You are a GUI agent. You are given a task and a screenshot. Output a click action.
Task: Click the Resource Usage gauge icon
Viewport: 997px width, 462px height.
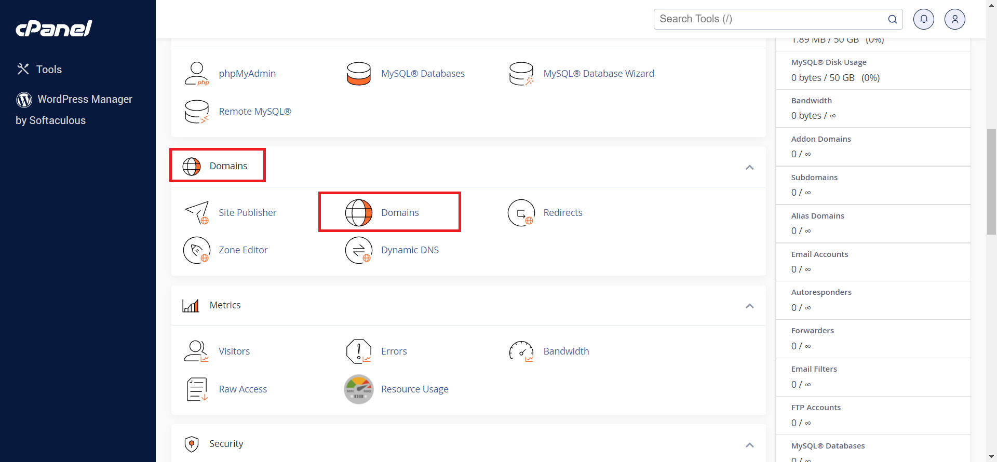click(x=359, y=389)
